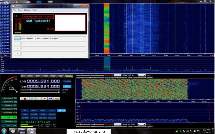The width and height of the screenshot is (215, 134).
Task: Toggle the ANotch auto-notch button
Action: [x=52, y=114]
